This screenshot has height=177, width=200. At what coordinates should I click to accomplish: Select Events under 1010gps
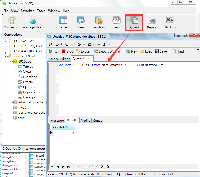tap(28, 82)
